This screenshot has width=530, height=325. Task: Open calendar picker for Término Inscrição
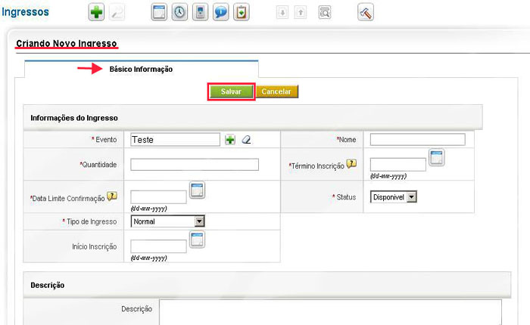(x=437, y=158)
